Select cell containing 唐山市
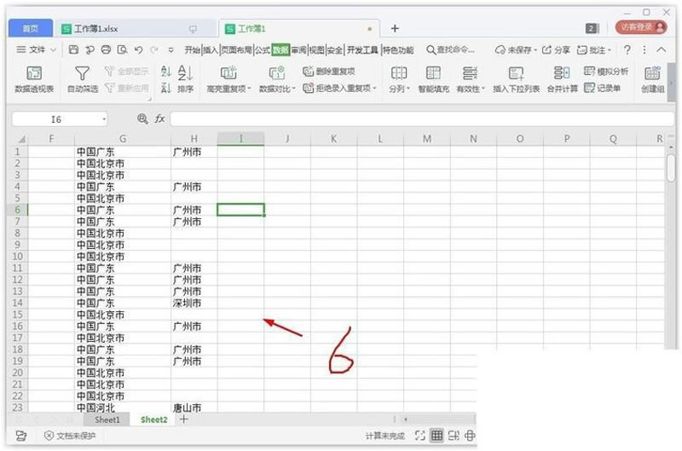 [194, 408]
